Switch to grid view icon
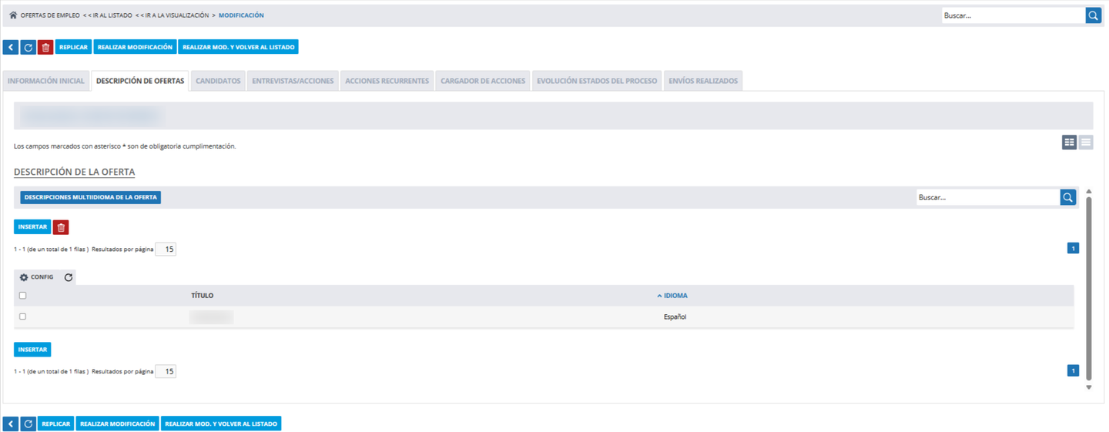This screenshot has height=432, width=1109. click(x=1069, y=142)
